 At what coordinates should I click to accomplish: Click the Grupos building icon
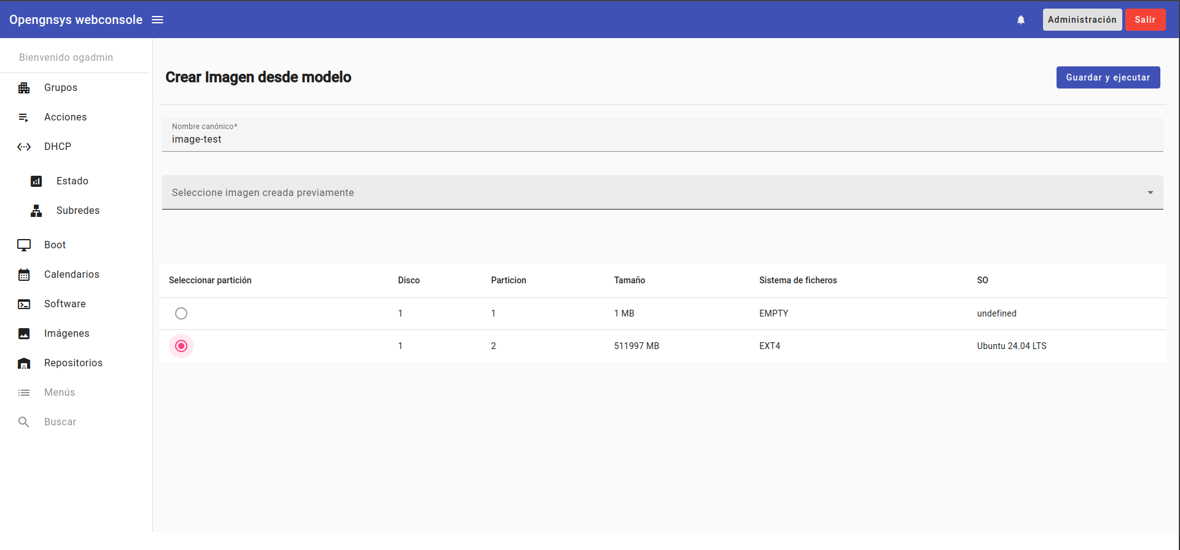[24, 88]
